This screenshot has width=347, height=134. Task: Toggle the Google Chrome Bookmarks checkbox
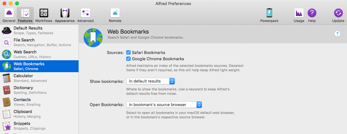(128, 59)
